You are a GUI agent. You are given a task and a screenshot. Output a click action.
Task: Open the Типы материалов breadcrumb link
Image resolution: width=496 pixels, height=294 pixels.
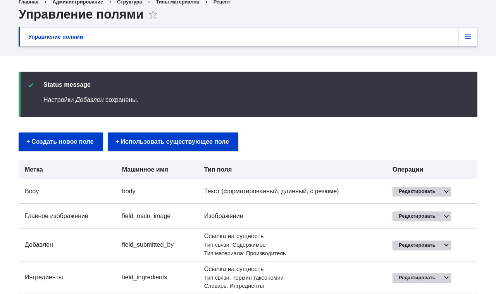[x=177, y=2]
